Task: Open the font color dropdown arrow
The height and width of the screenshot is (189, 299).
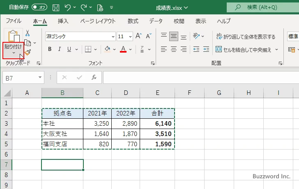Action: point(131,49)
